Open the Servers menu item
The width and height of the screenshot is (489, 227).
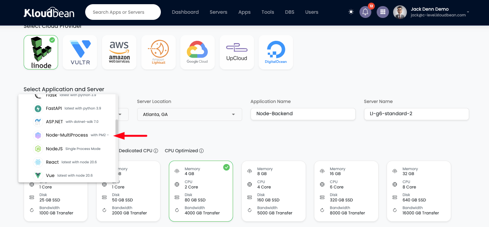tap(219, 12)
